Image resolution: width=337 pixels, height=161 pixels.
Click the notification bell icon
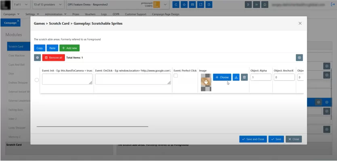point(265,4)
